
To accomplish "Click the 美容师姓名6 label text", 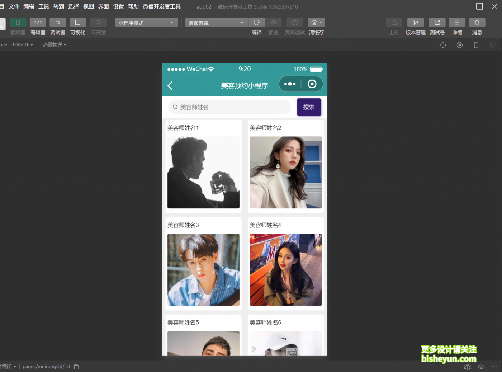I will point(265,322).
